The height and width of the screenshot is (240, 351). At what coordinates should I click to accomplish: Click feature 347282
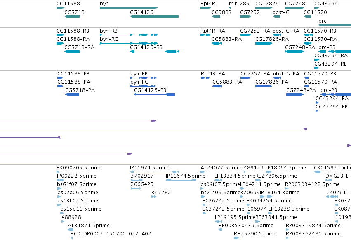tap(161, 193)
